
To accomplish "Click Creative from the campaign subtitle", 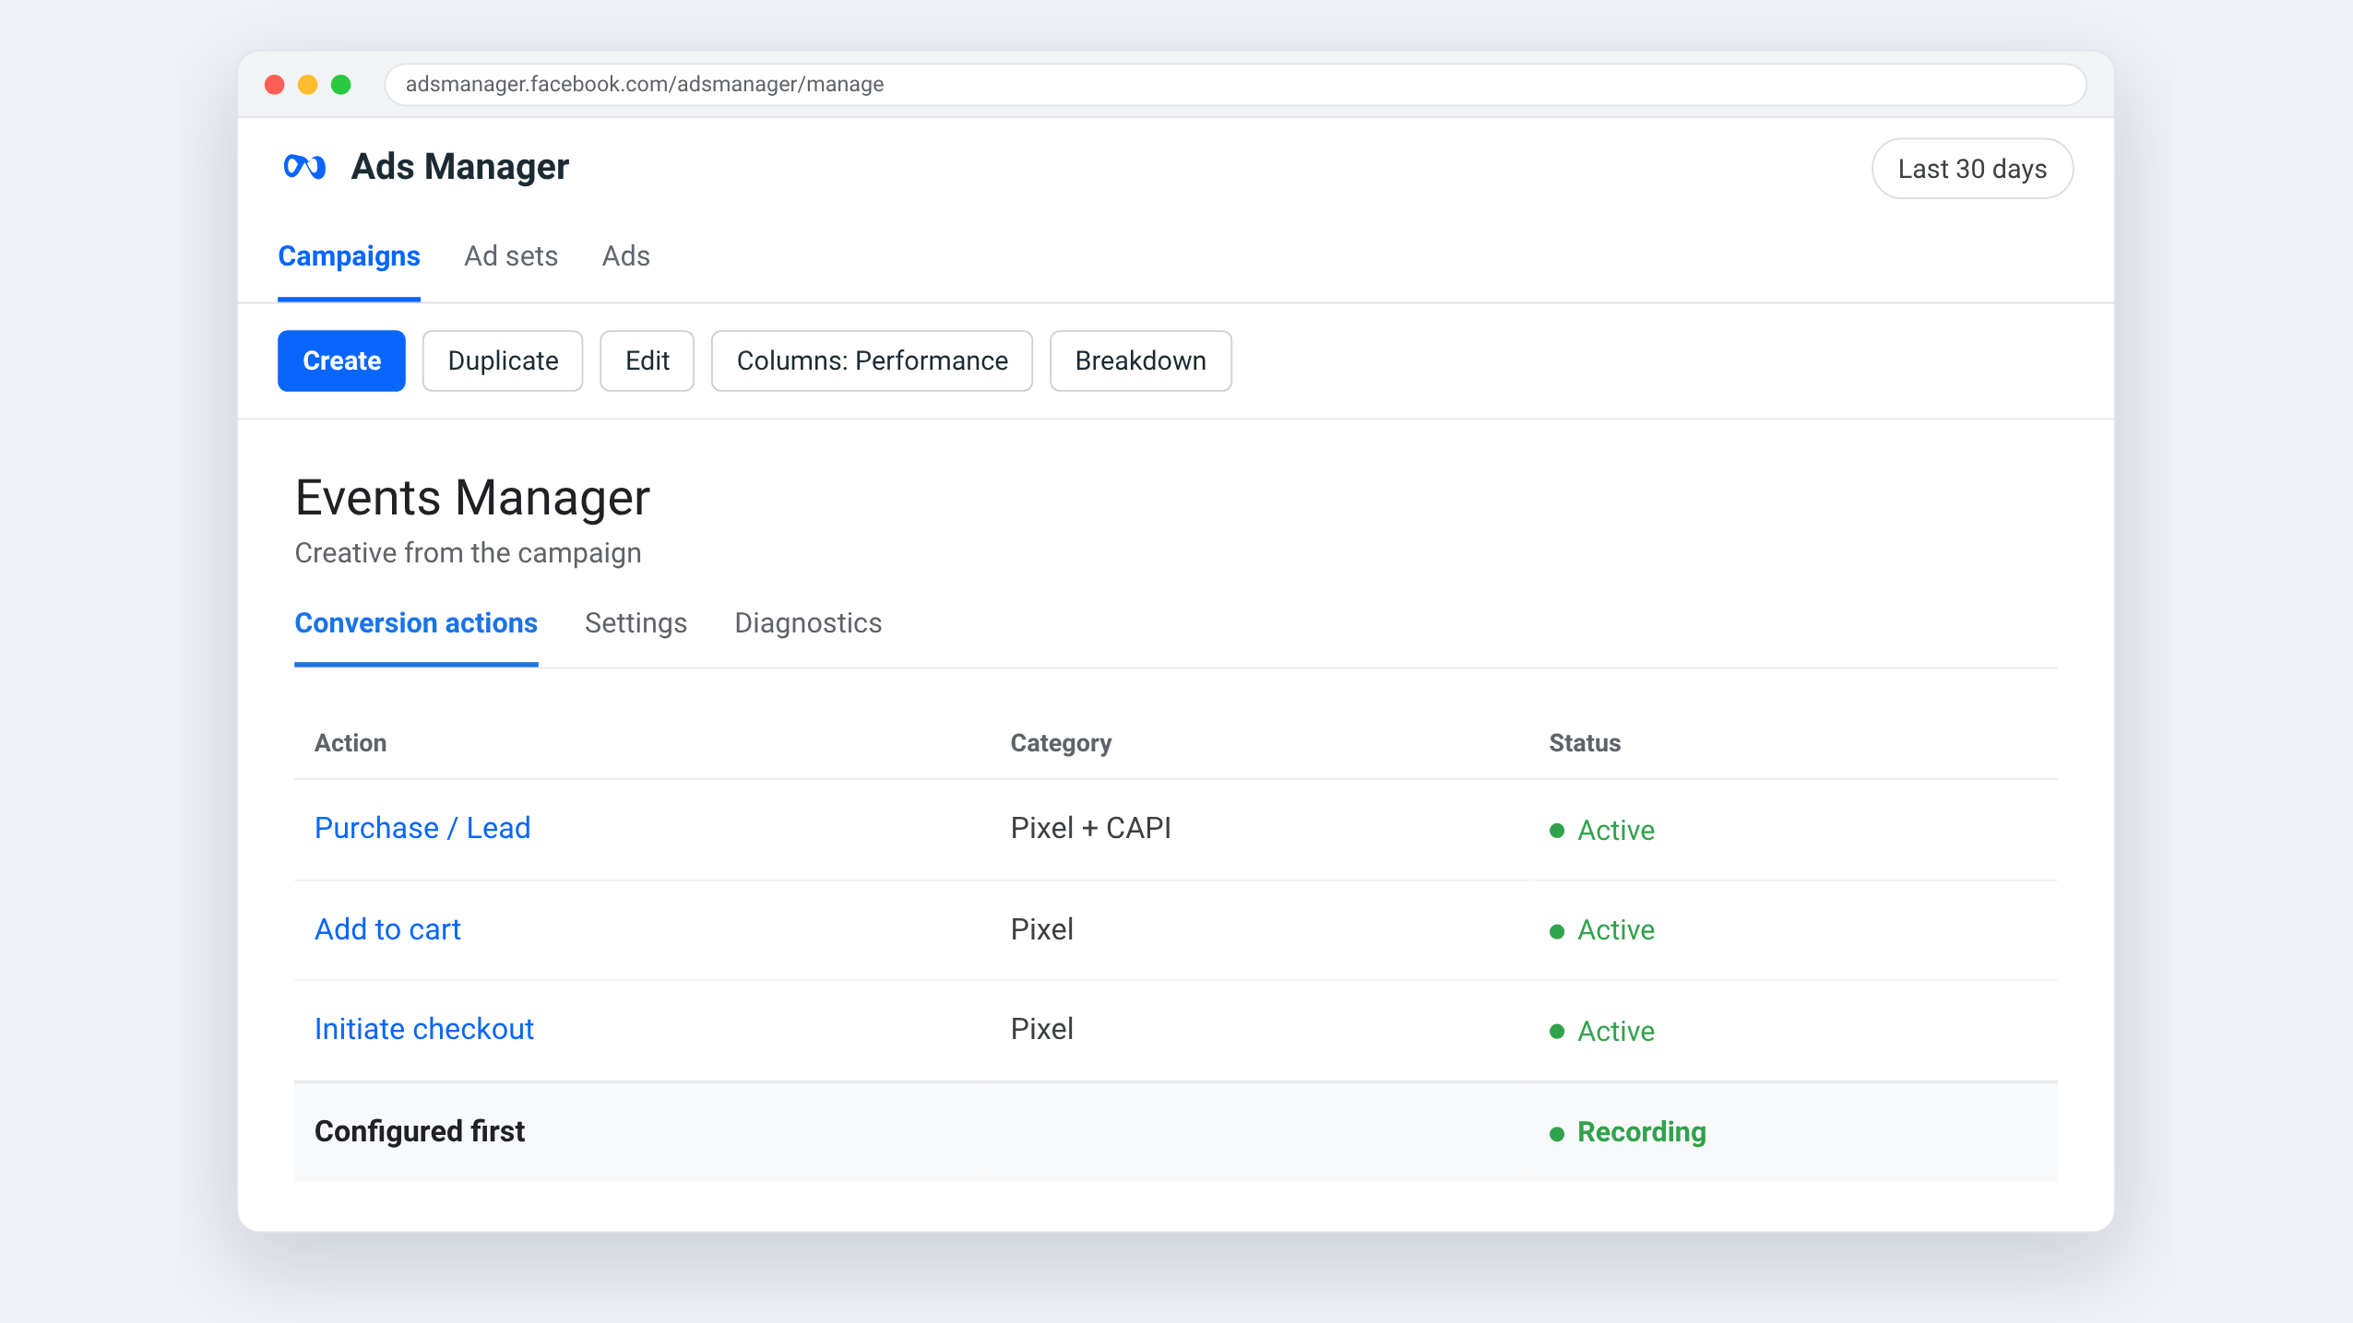I will click(468, 553).
